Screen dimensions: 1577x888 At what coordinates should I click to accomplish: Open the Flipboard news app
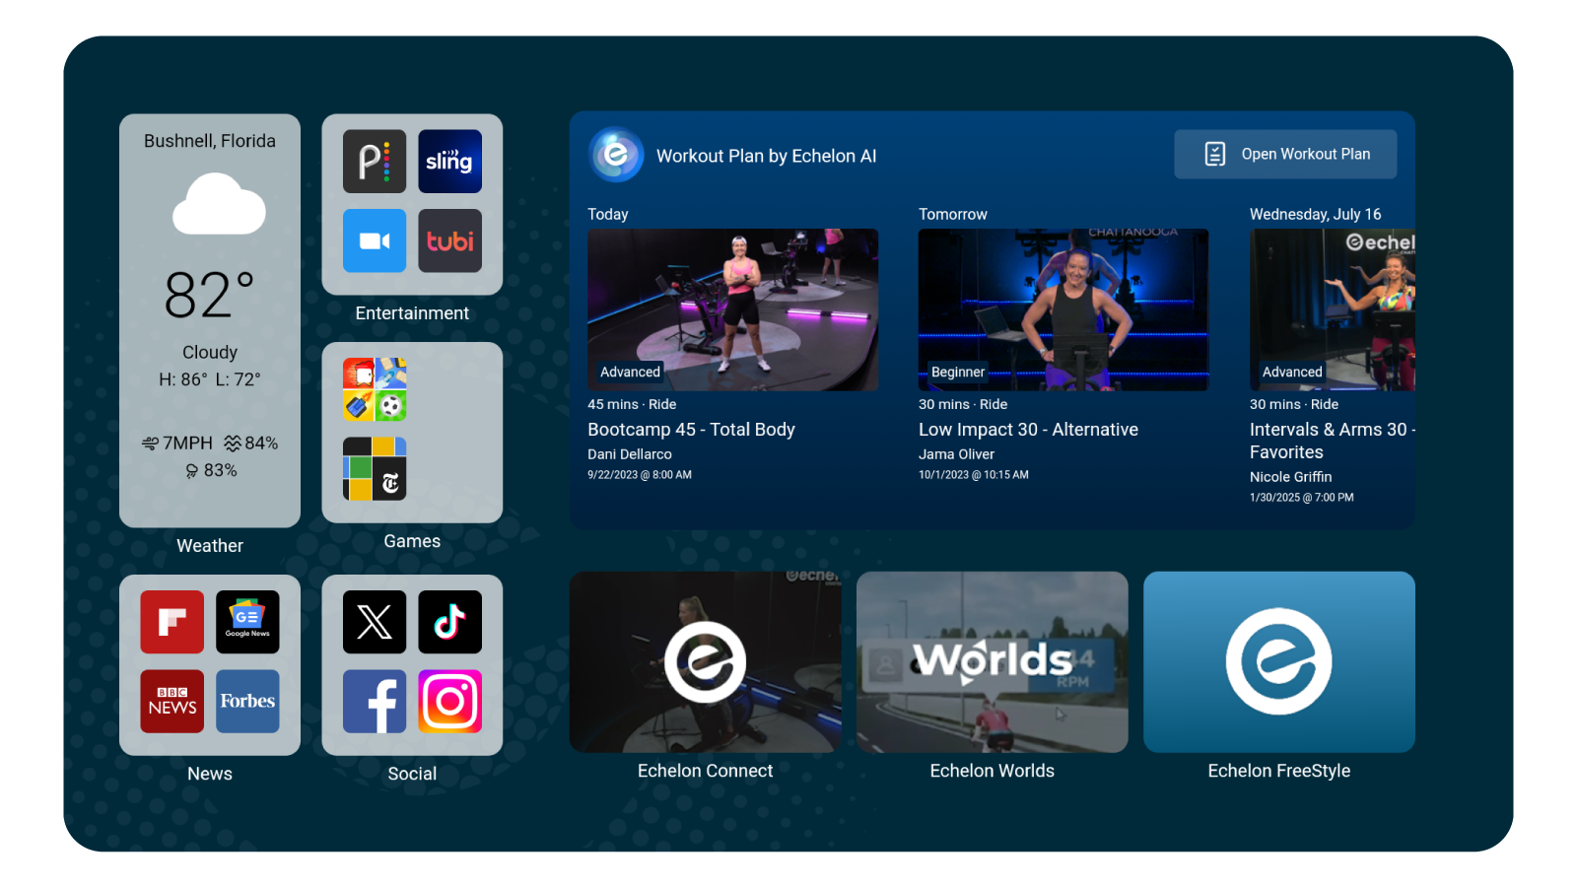click(x=172, y=622)
